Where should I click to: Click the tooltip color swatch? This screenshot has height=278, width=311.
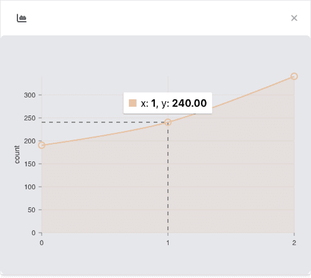pos(132,103)
